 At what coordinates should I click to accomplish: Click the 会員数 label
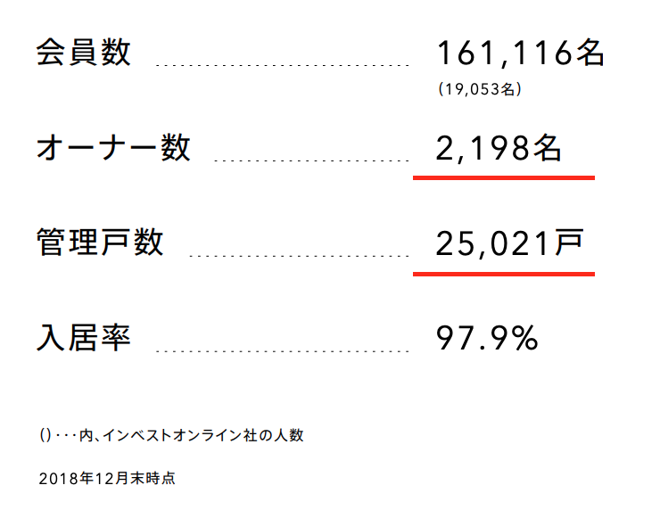pos(83,53)
